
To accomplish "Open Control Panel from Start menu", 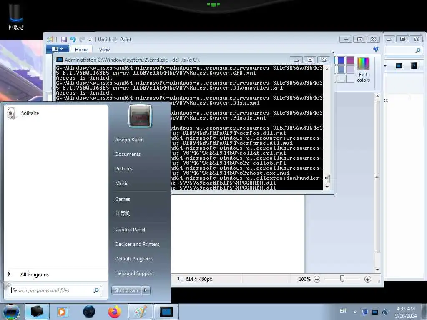I will (130, 230).
